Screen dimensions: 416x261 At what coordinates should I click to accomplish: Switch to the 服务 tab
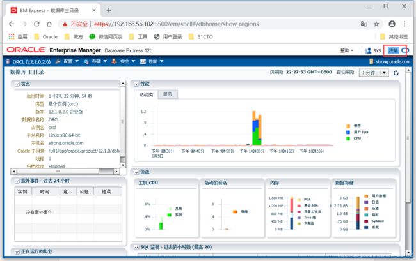click(x=168, y=94)
